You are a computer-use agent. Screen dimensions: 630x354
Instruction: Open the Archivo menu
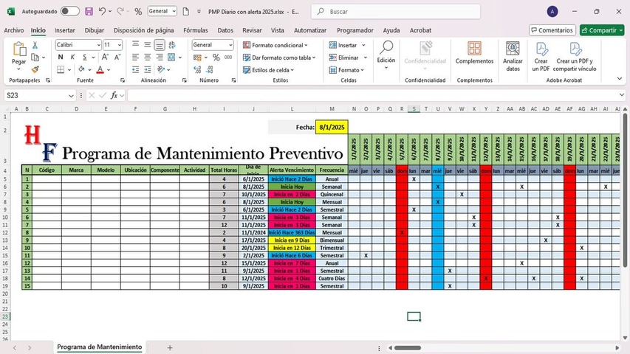pyautogui.click(x=13, y=30)
